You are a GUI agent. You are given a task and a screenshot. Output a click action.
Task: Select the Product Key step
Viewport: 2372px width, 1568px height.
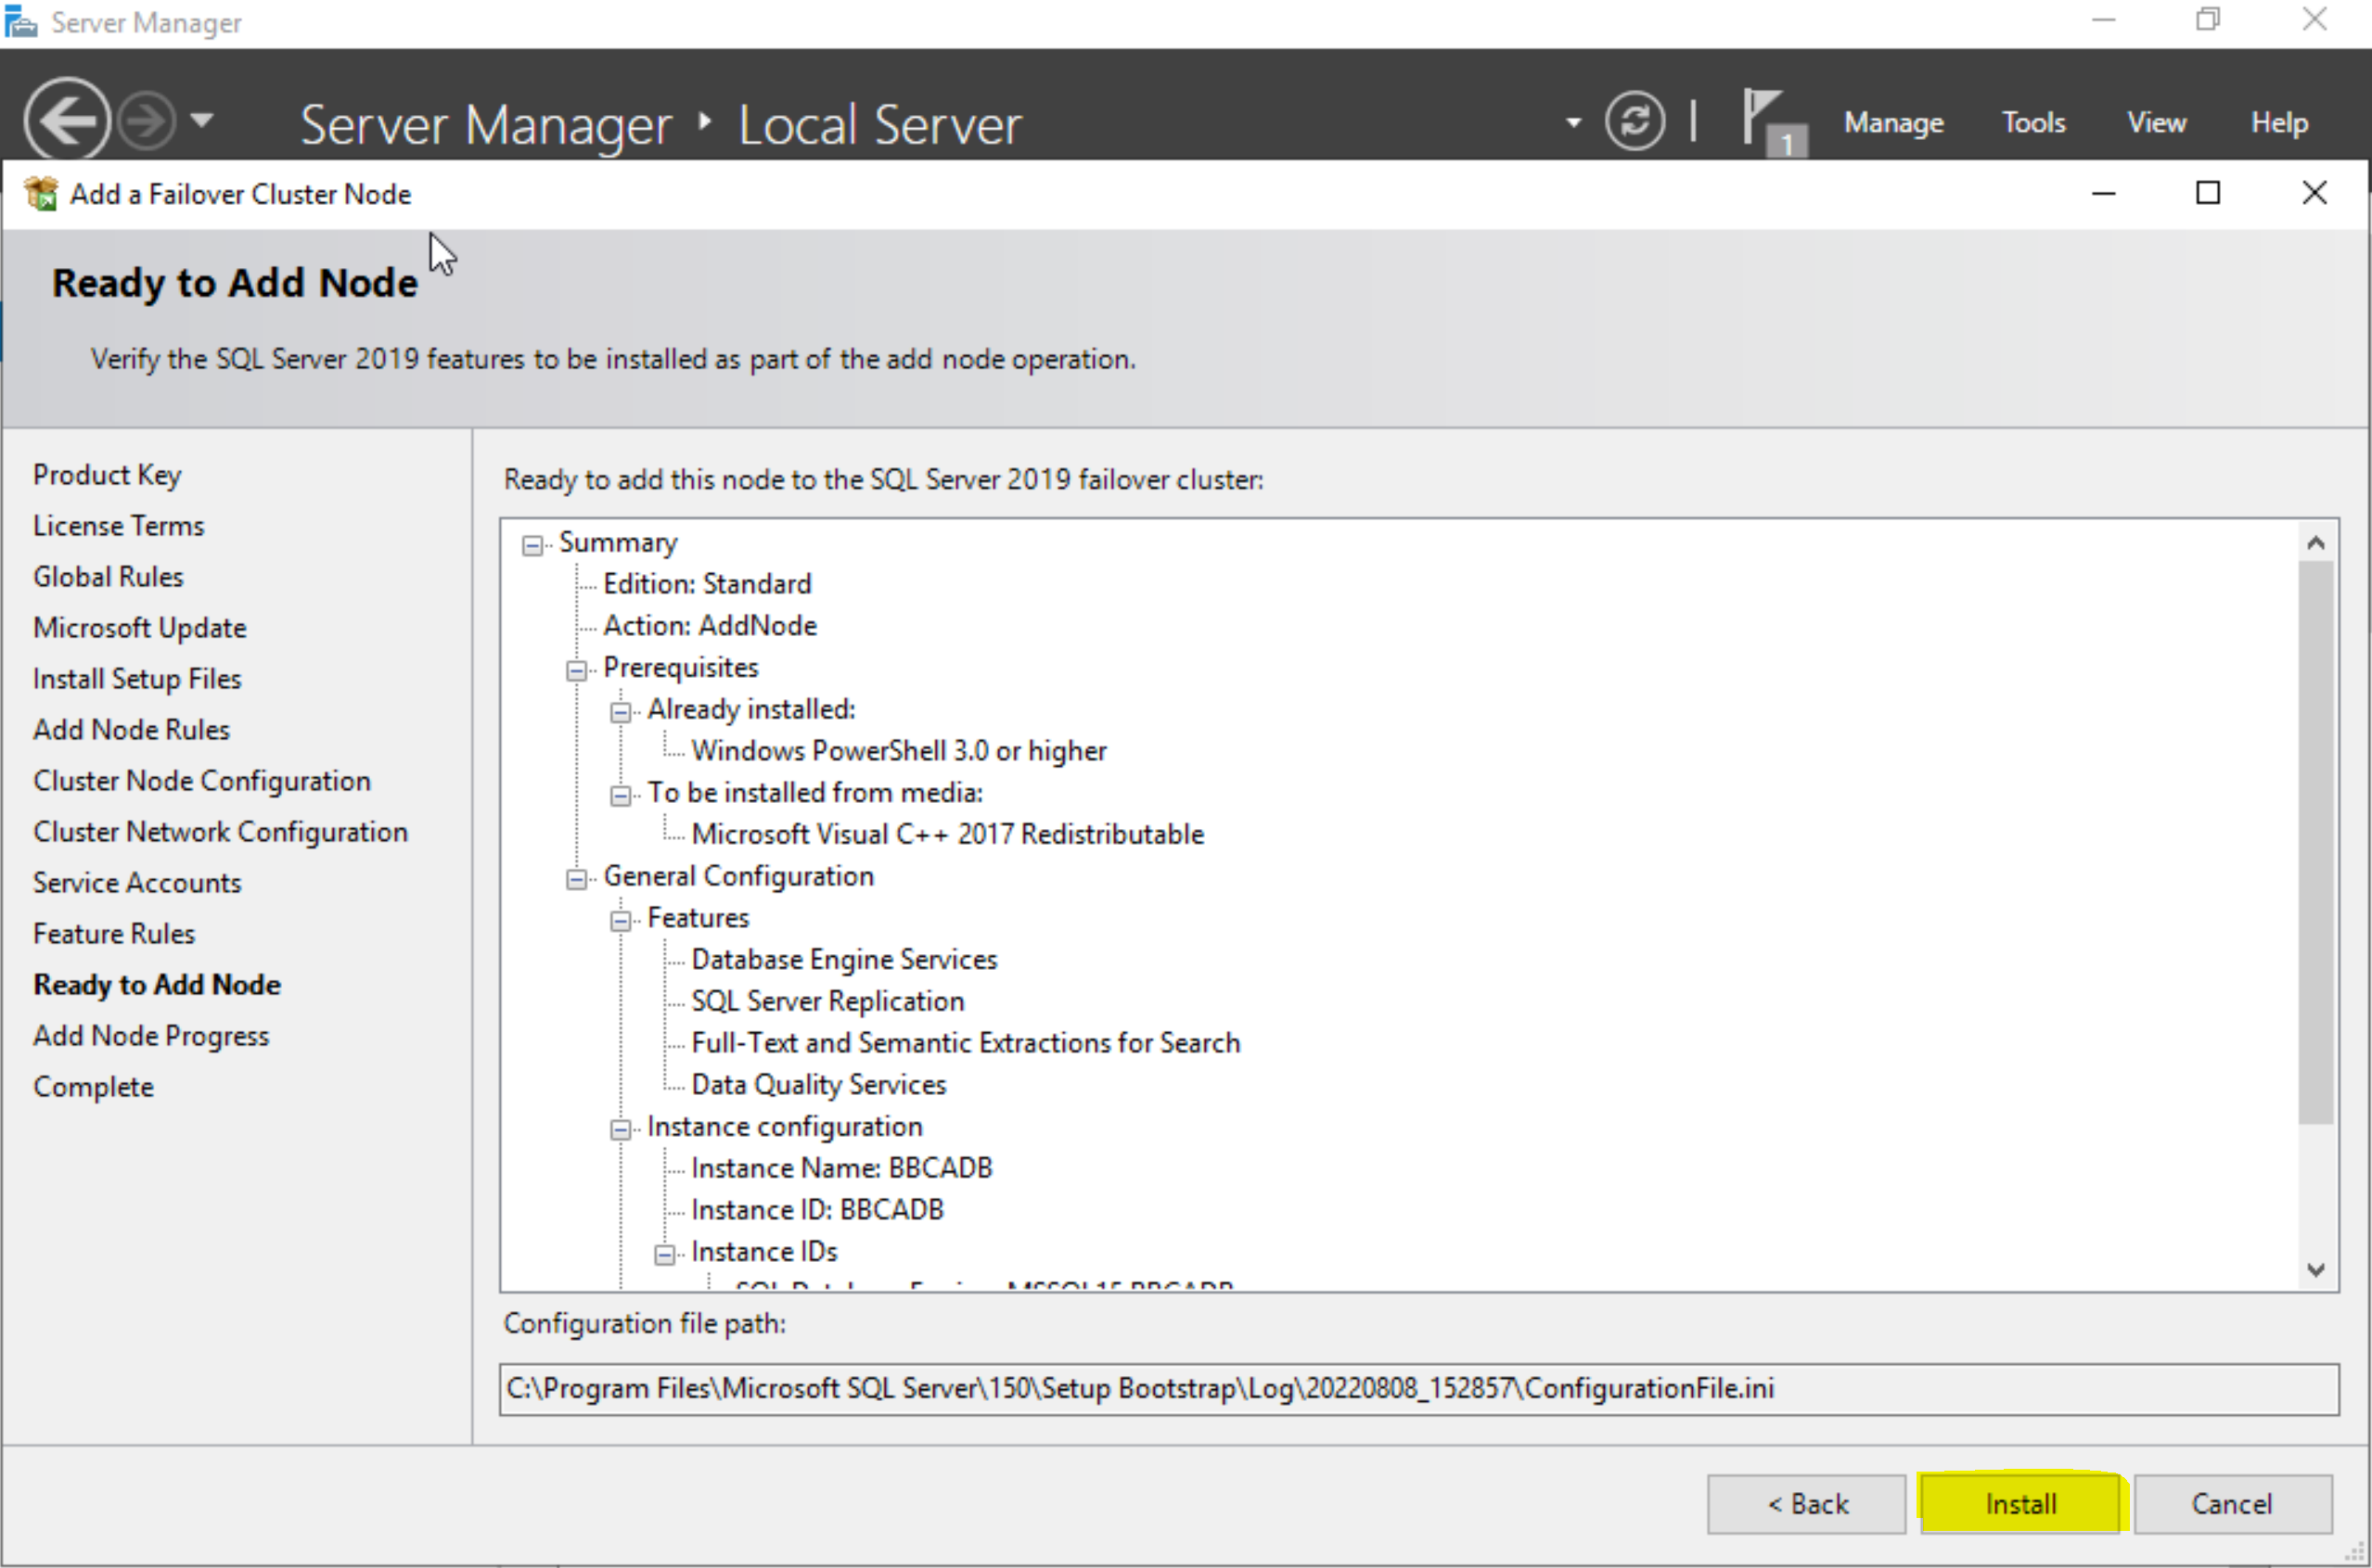pos(107,475)
